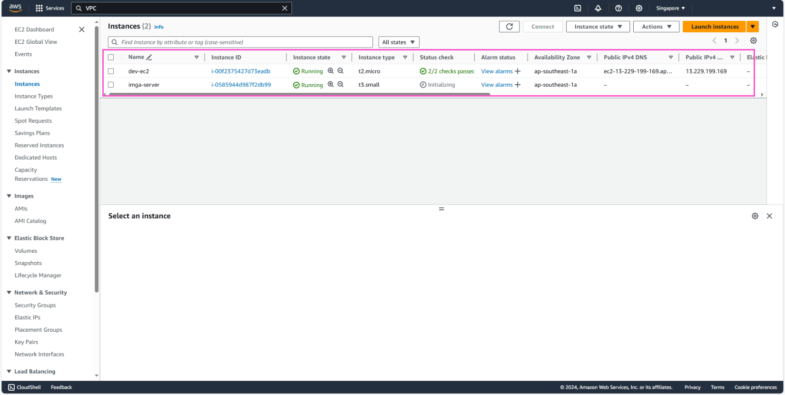Select the imga-server row checkbox
The image size is (785, 395).
111,85
